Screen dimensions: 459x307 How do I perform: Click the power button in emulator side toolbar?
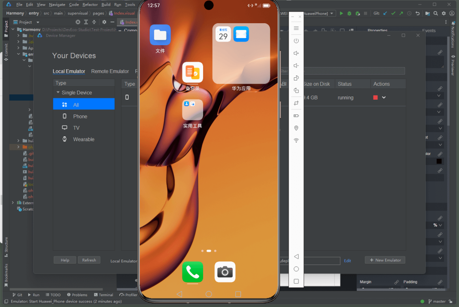(296, 41)
